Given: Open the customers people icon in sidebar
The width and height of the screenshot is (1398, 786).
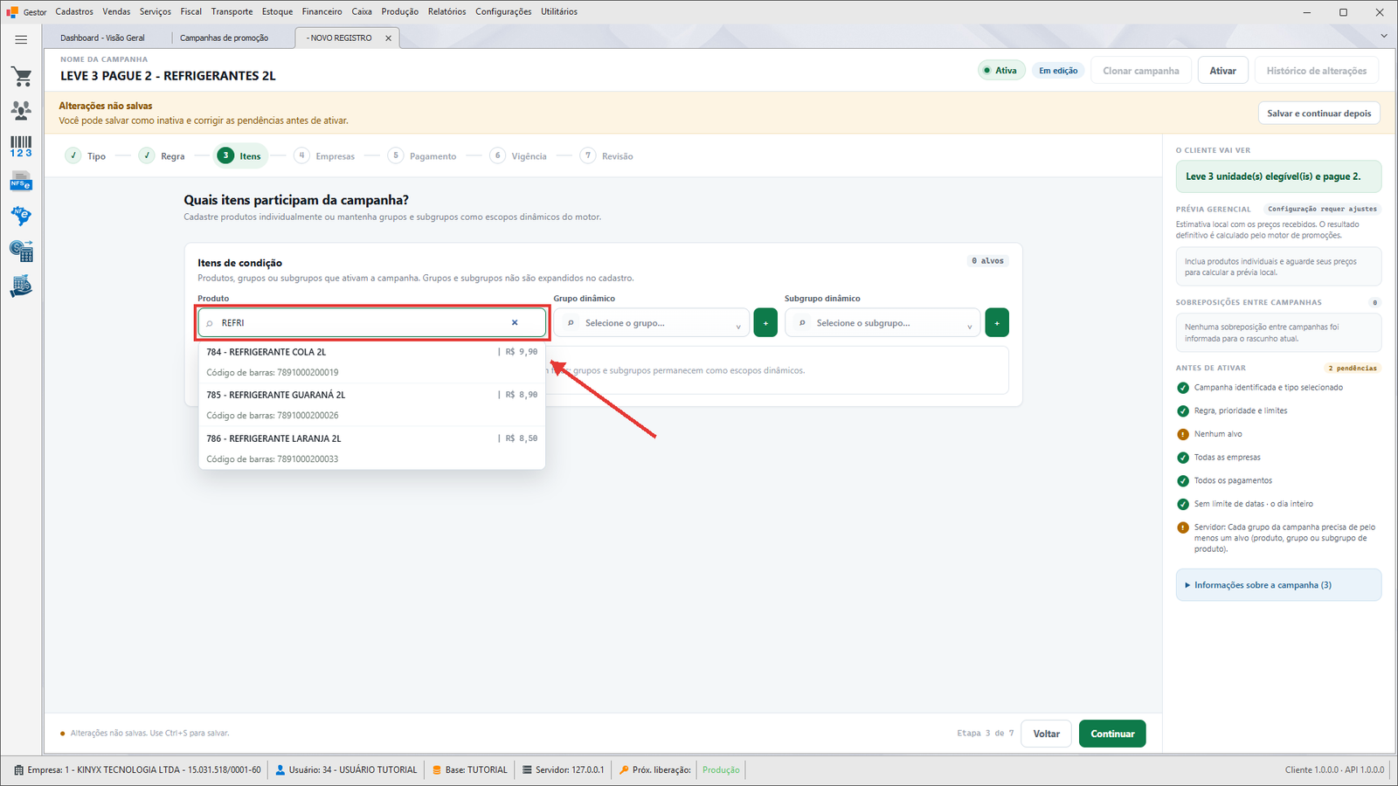Looking at the screenshot, I should pyautogui.click(x=21, y=110).
